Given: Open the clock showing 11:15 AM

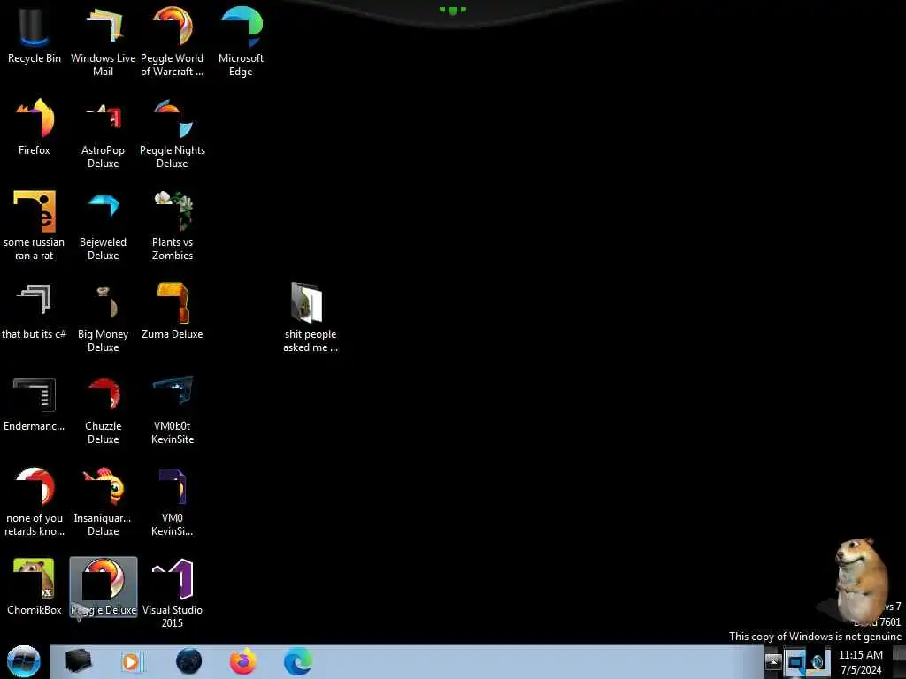Looking at the screenshot, I should [861, 662].
